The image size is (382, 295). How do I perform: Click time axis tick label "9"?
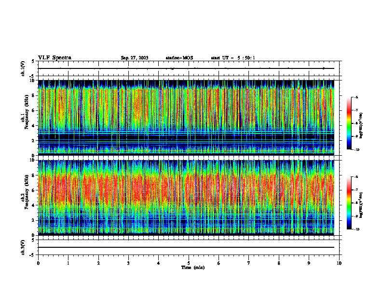point(309,263)
